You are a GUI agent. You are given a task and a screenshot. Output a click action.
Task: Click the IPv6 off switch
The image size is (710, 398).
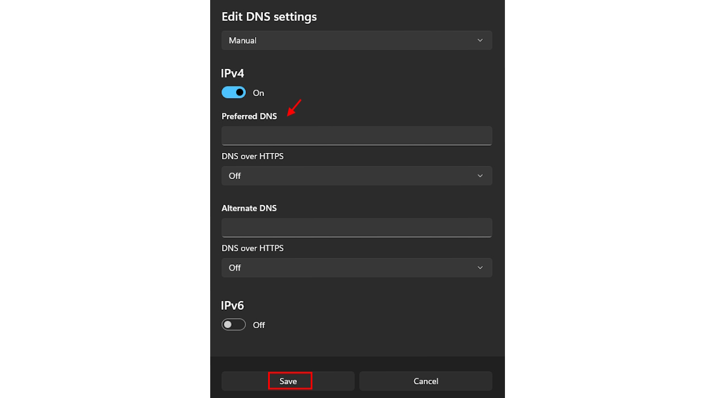233,324
